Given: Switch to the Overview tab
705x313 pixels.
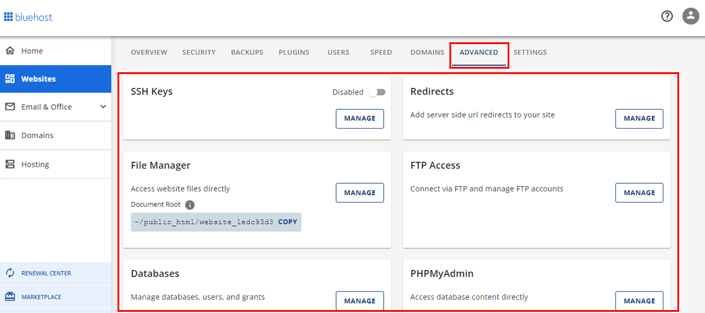Looking at the screenshot, I should (x=149, y=52).
